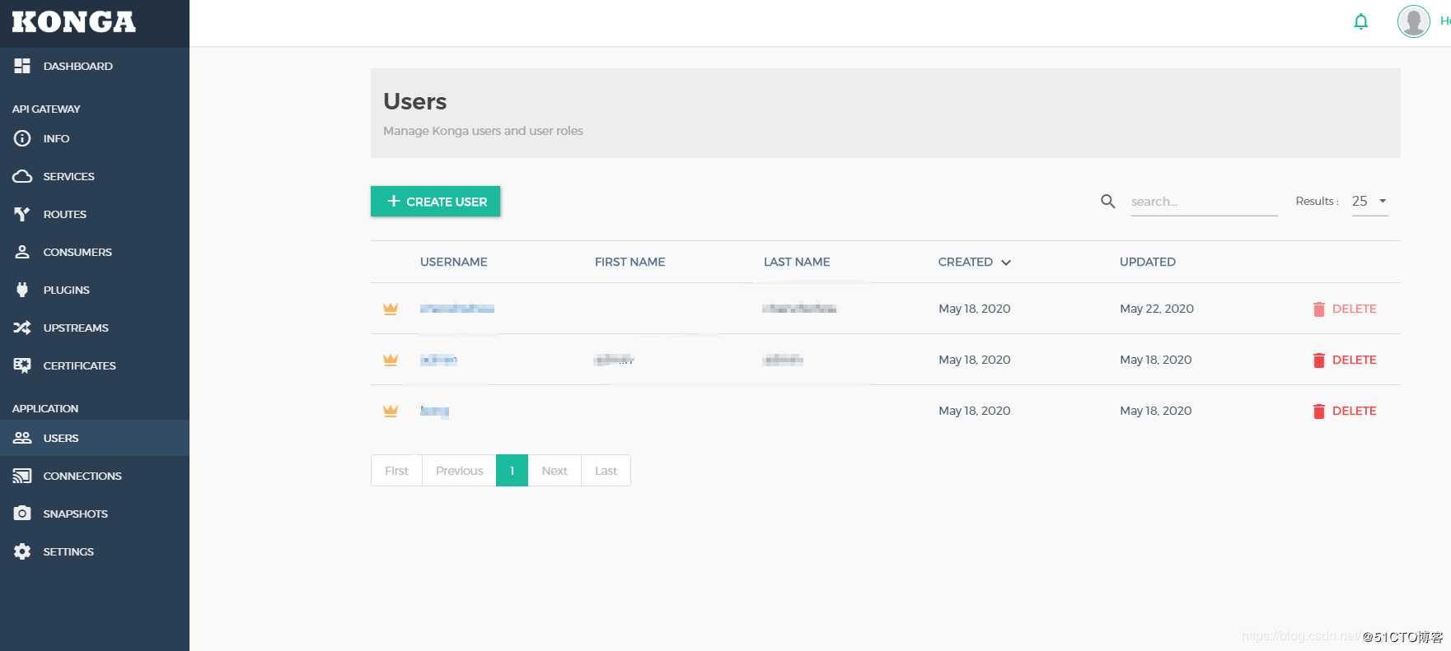This screenshot has height=651, width=1451.
Task: Sort by USERNAME column header
Action: (x=453, y=262)
